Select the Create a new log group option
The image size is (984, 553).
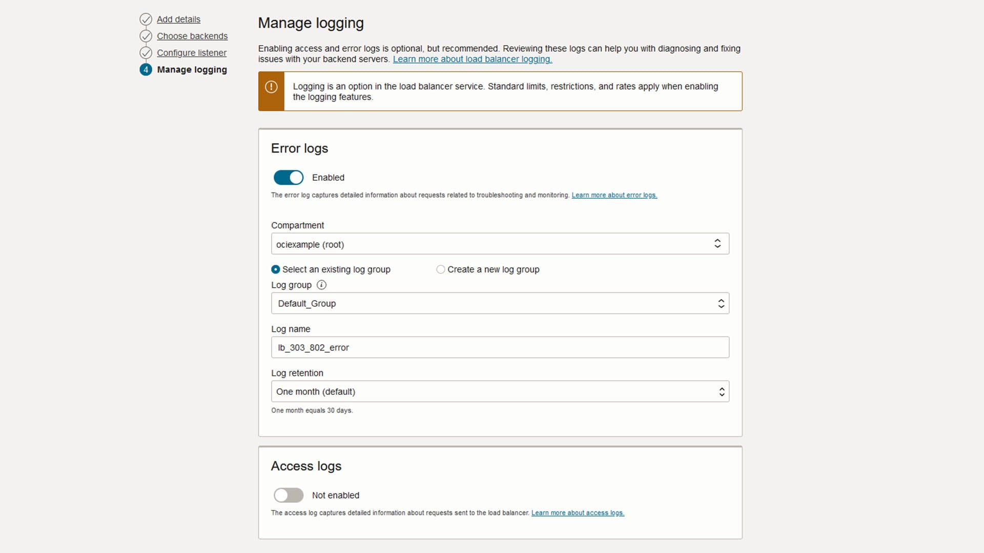click(x=440, y=269)
